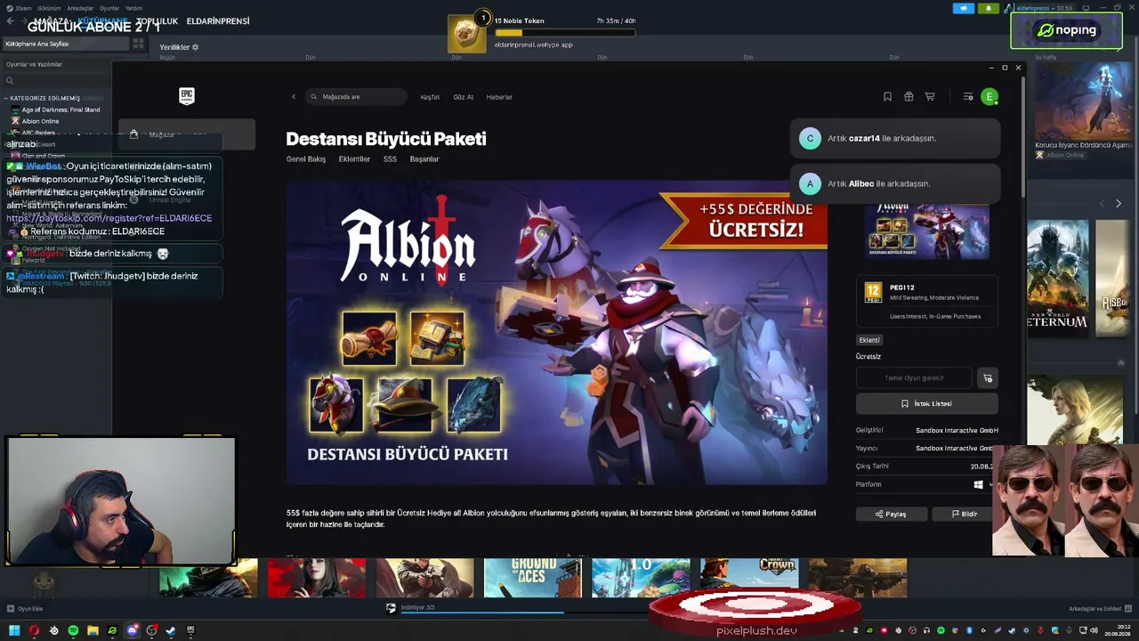Open Keşfet in Epic store
Screen dimensions: 1139x641
[430, 97]
